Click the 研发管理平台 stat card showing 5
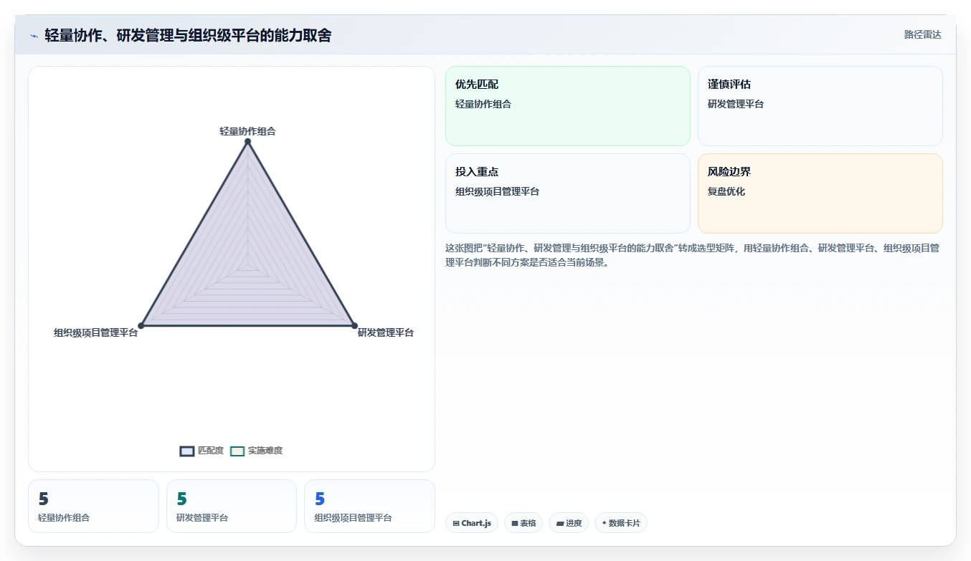The width and height of the screenshot is (971, 561). [x=231, y=506]
